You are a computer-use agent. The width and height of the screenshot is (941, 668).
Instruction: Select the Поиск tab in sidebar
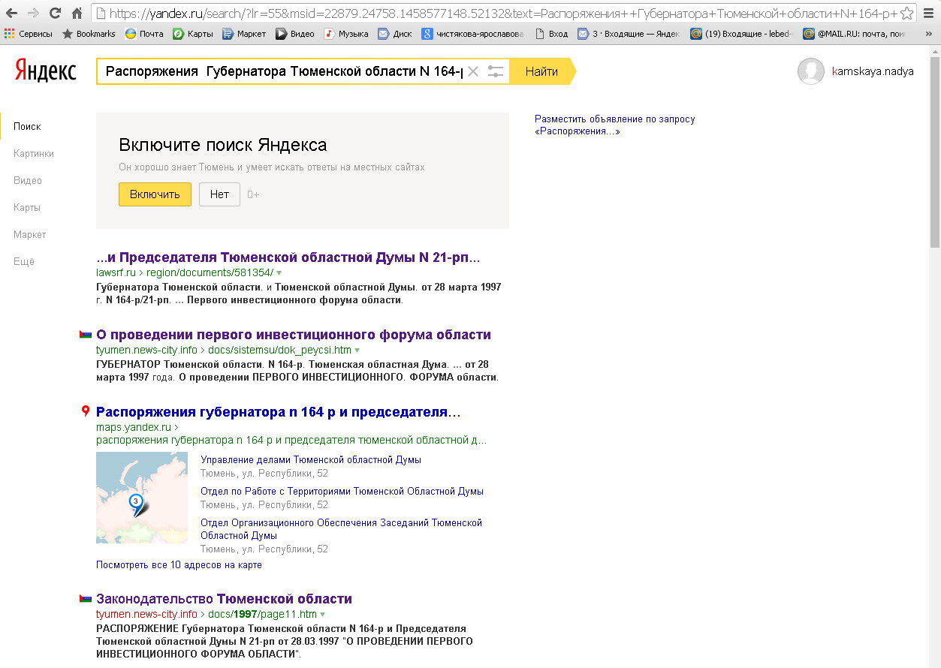click(x=27, y=127)
